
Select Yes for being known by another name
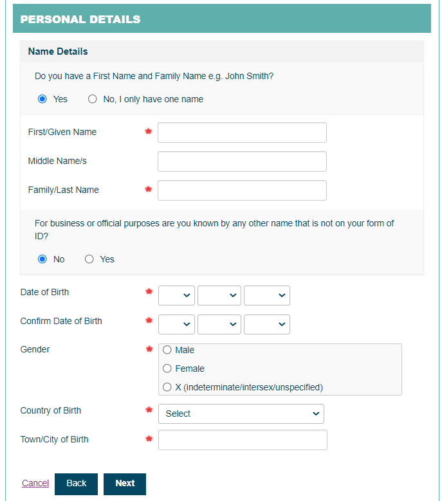[x=89, y=259]
